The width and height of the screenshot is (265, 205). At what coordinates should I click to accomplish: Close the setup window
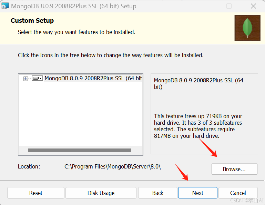click(x=253, y=6)
